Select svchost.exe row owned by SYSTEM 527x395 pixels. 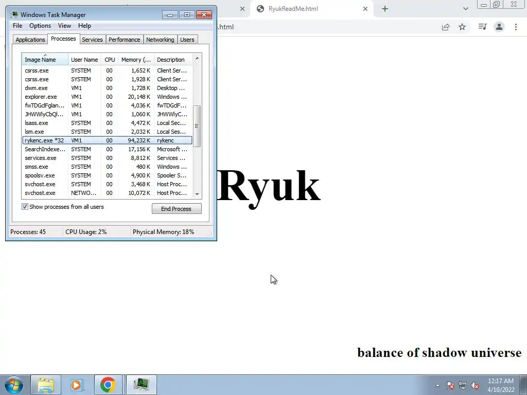pyautogui.click(x=107, y=184)
